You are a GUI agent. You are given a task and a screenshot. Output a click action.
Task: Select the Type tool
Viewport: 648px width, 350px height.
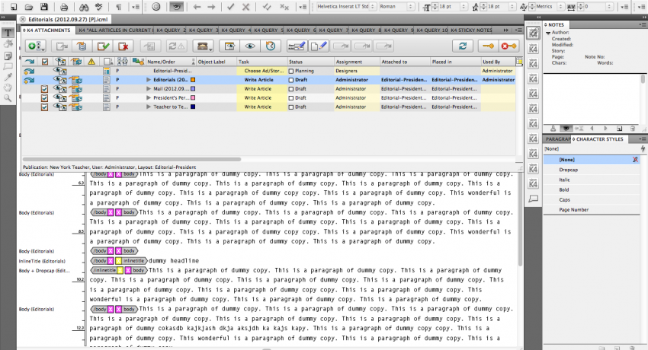(8, 33)
